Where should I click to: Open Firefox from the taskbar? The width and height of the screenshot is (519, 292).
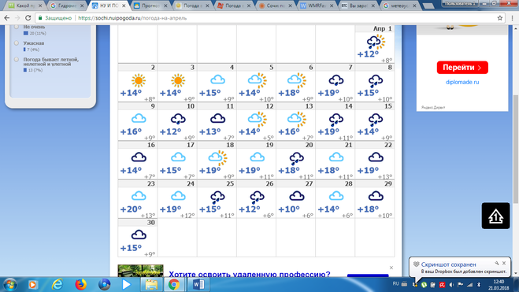pyautogui.click(x=80, y=284)
